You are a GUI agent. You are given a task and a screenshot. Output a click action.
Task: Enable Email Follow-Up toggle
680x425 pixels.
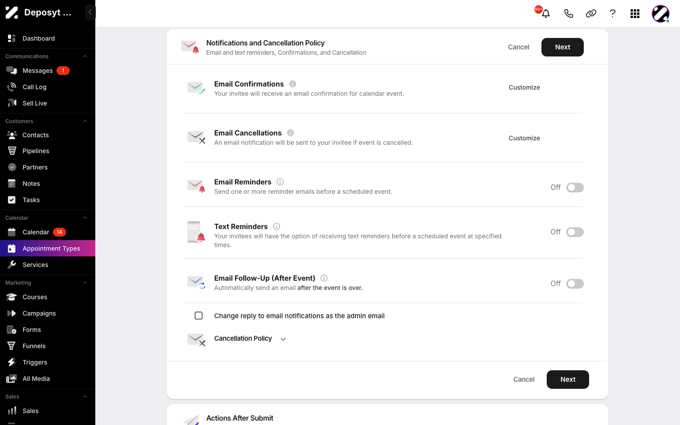[575, 284]
